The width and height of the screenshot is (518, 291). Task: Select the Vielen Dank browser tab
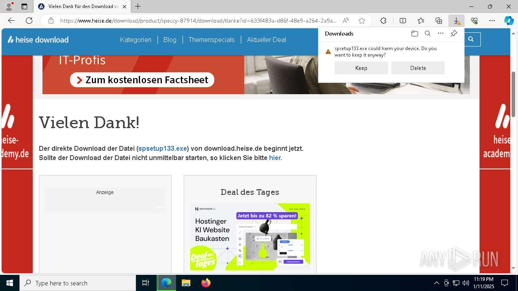82,6
